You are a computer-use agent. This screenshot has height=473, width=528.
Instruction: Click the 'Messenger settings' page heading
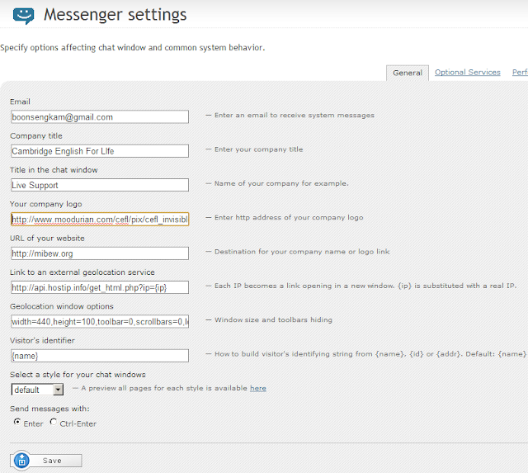(x=115, y=15)
